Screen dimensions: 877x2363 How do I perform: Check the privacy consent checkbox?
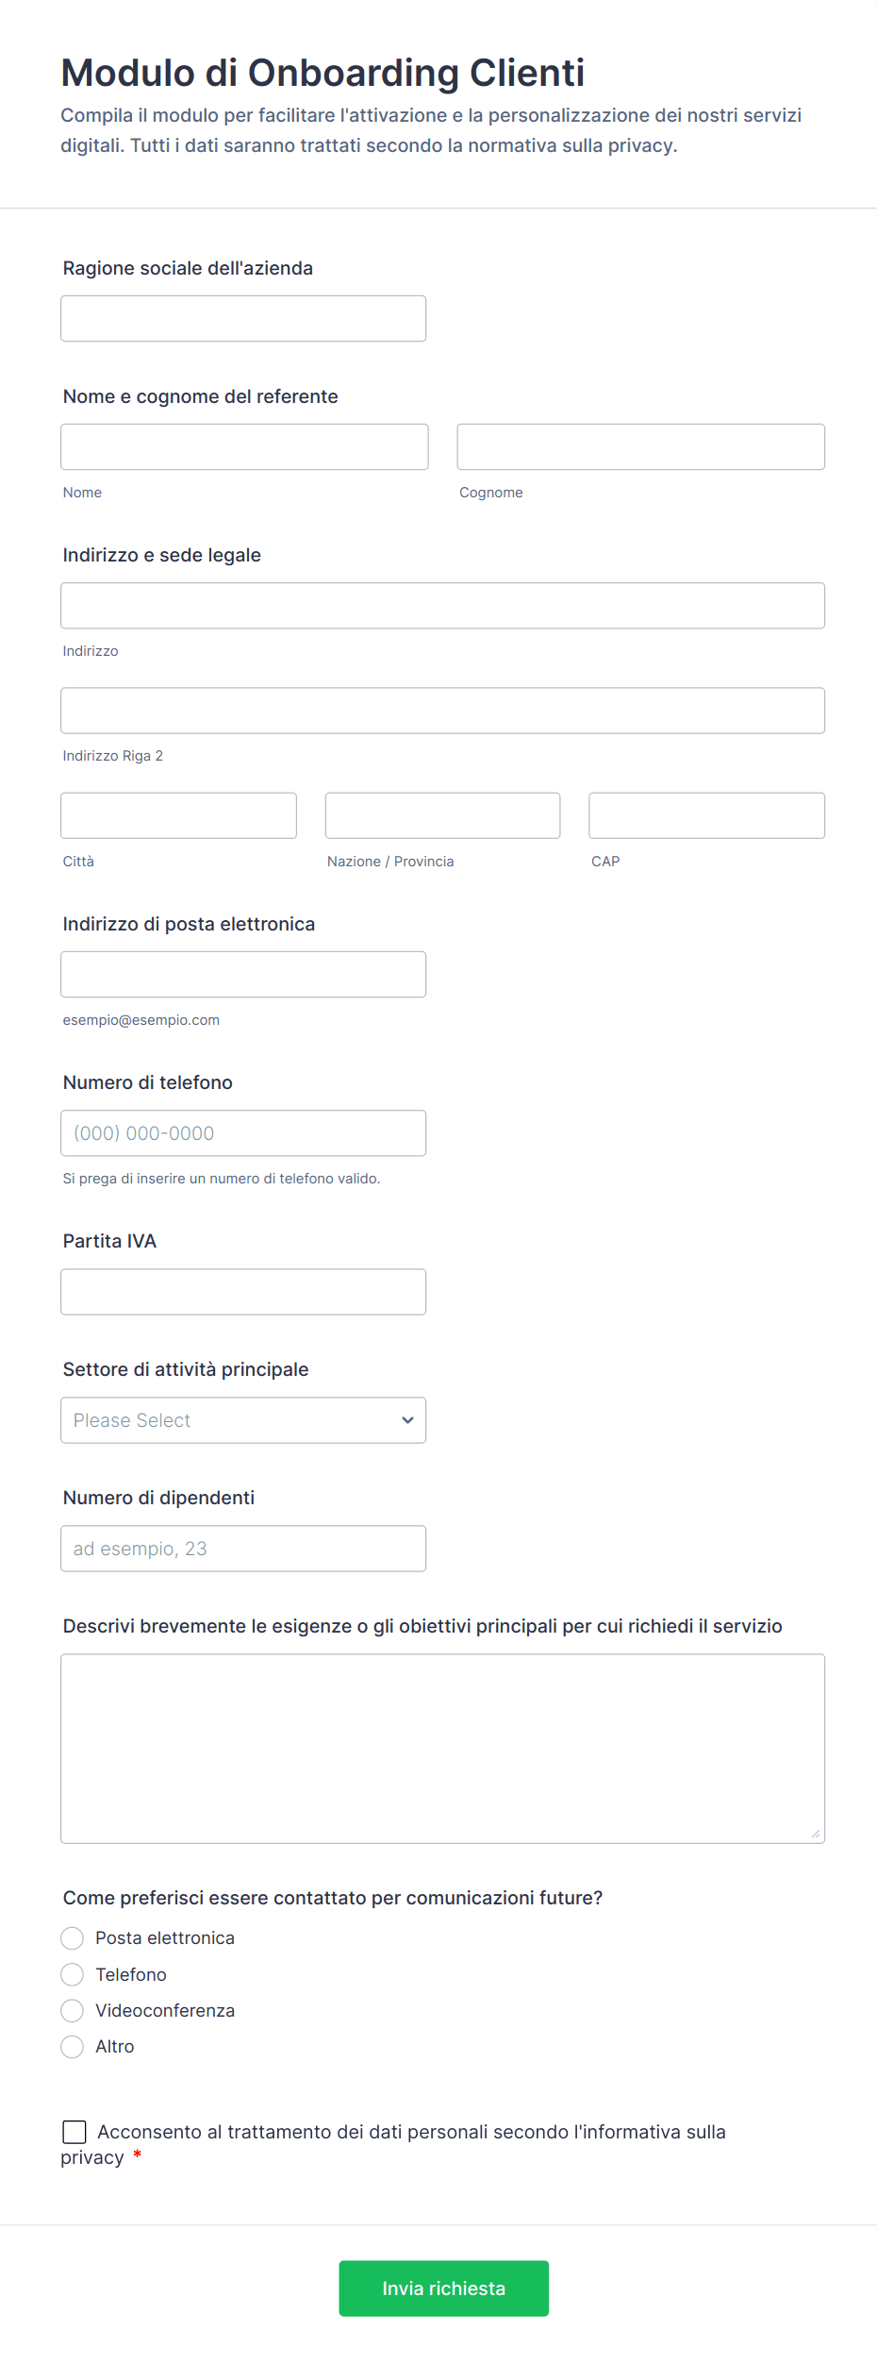click(x=74, y=2132)
